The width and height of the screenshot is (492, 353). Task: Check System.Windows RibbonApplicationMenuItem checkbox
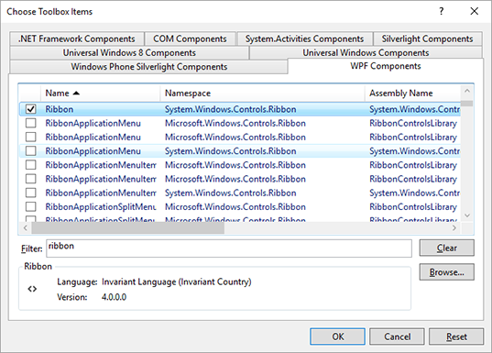point(31,193)
